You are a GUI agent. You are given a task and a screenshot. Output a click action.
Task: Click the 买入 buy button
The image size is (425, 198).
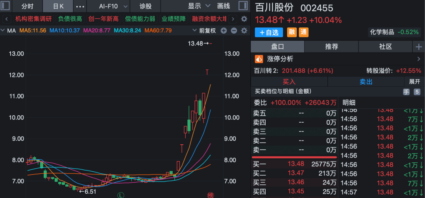(289, 82)
